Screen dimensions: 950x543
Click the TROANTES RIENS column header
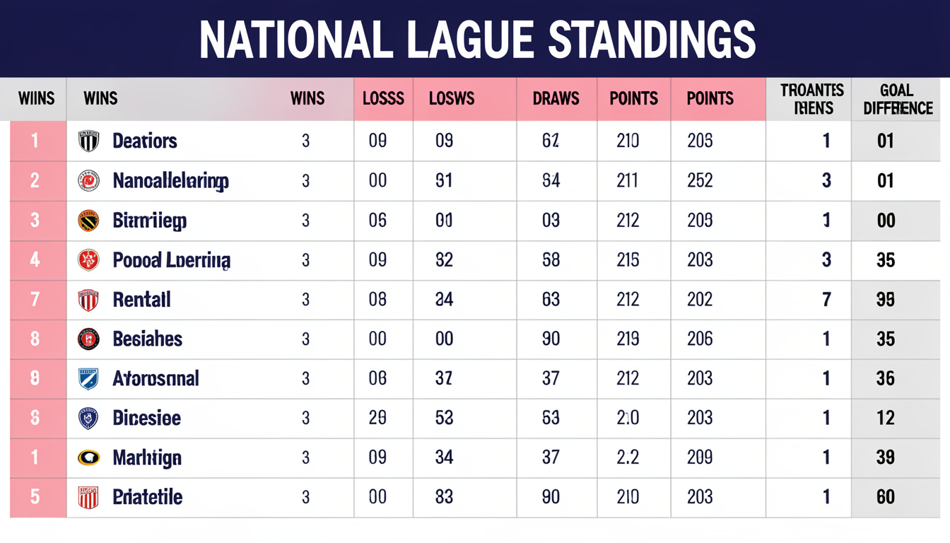811,99
